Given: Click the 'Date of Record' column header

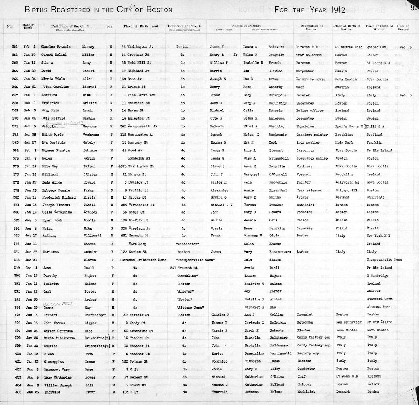Looking at the screenshot, I should tap(403, 28).
